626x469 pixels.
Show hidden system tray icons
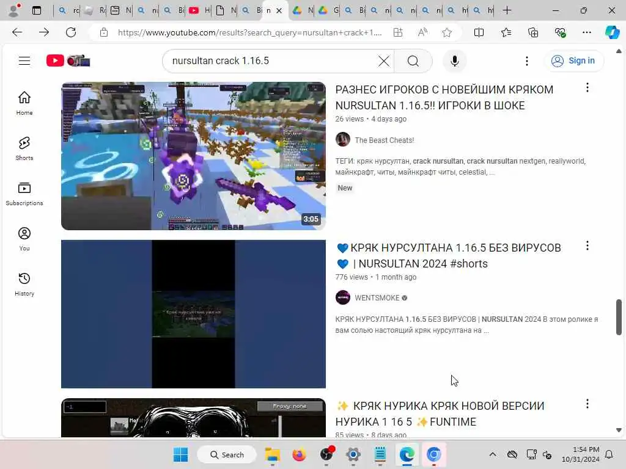(x=493, y=454)
